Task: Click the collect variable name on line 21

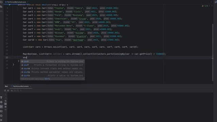Action: tap(57, 54)
